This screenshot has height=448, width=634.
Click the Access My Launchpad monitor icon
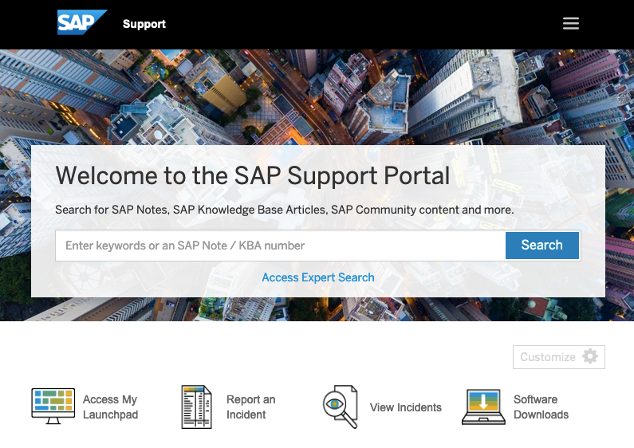(x=53, y=406)
